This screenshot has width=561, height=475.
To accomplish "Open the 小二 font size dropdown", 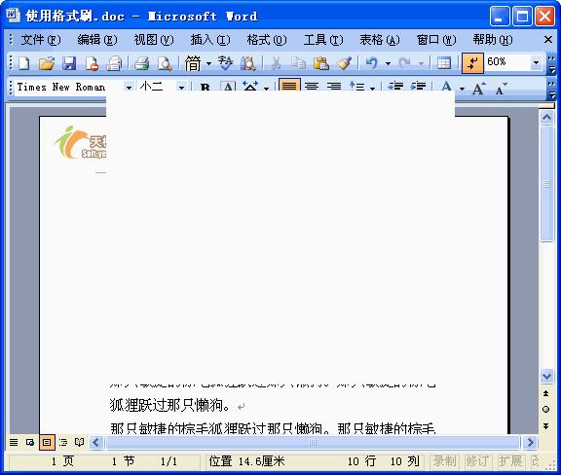I will coord(181,87).
